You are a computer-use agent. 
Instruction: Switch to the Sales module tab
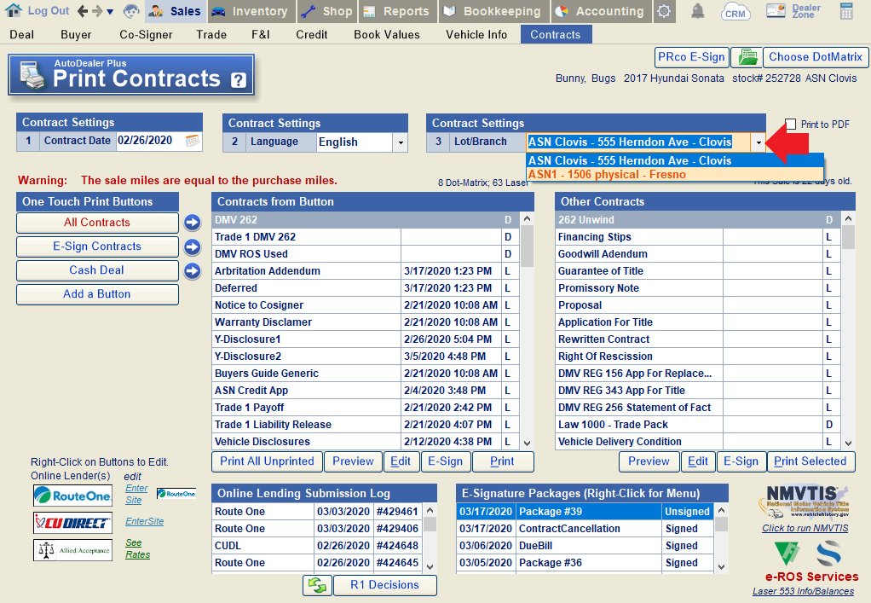coord(176,11)
